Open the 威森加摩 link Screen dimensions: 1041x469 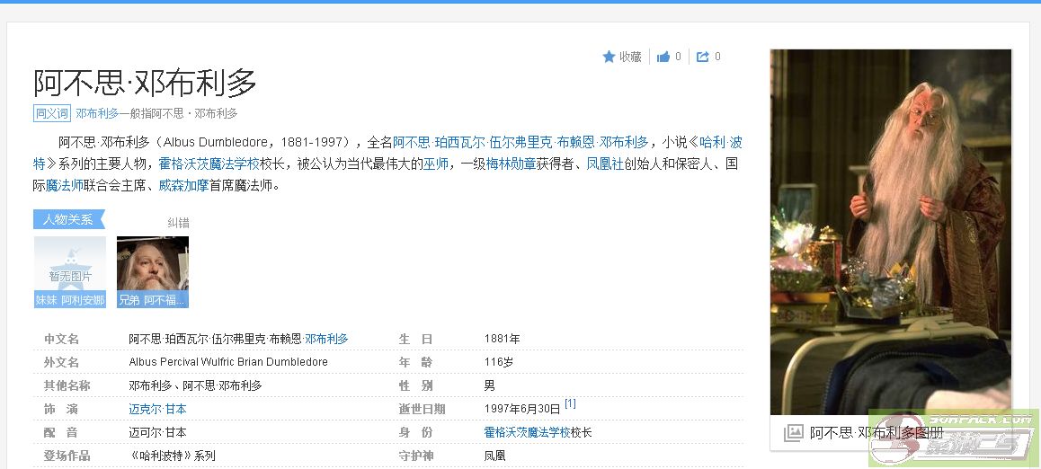pos(183,186)
